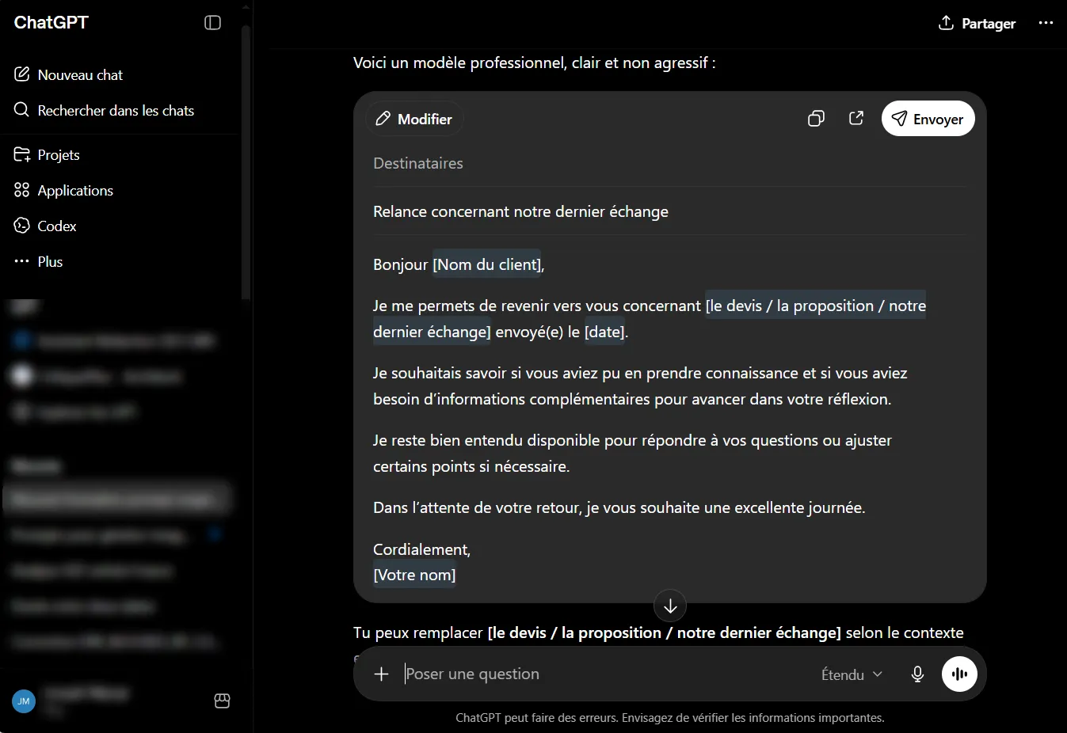Click the plus attach icon in composer
Screen dimensions: 1067x733
[x=381, y=674]
